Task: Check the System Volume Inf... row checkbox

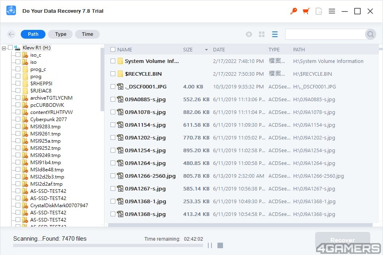Action: (x=113, y=61)
